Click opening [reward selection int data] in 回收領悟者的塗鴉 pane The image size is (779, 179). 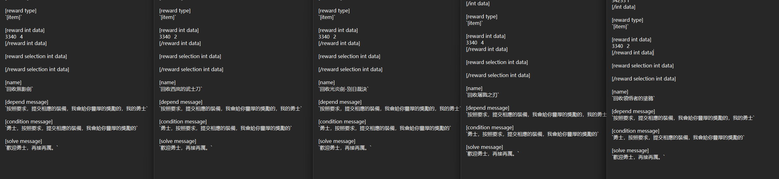point(642,66)
